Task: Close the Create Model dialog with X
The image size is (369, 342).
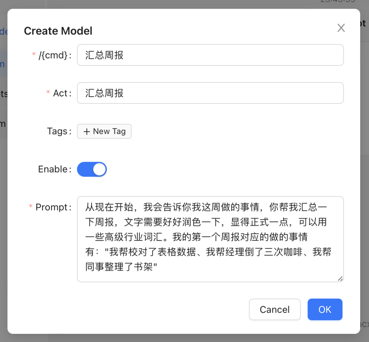Action: [341, 28]
